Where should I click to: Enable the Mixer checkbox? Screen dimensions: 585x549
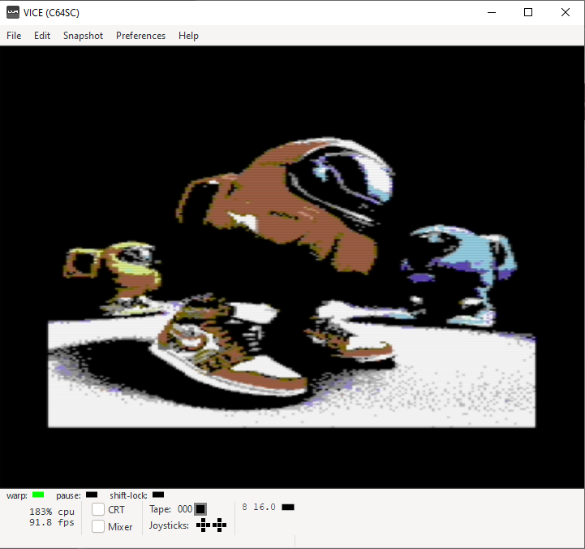[98, 526]
